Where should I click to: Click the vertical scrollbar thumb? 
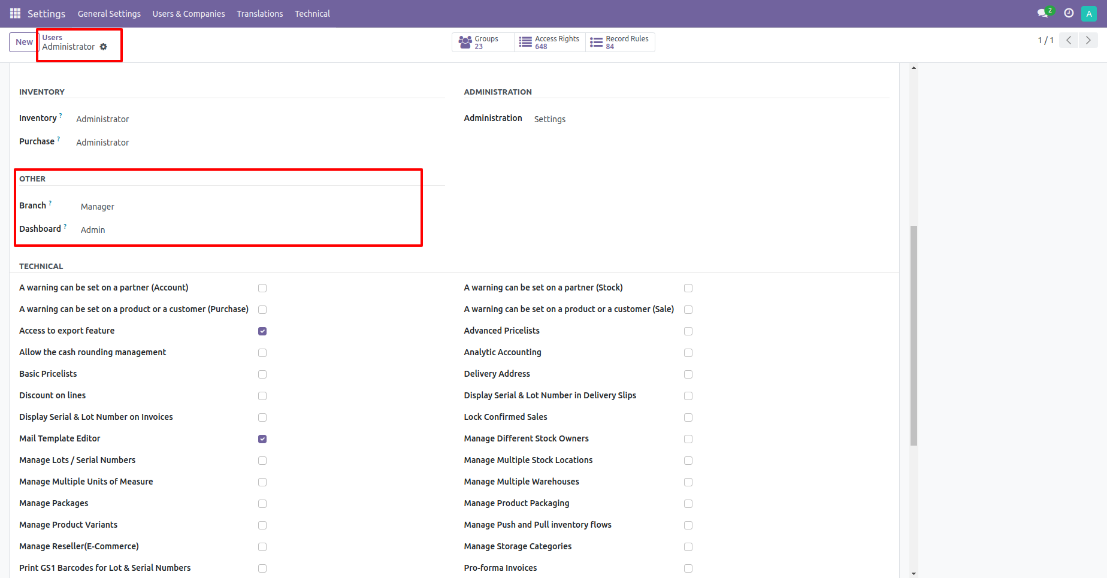[x=914, y=335]
